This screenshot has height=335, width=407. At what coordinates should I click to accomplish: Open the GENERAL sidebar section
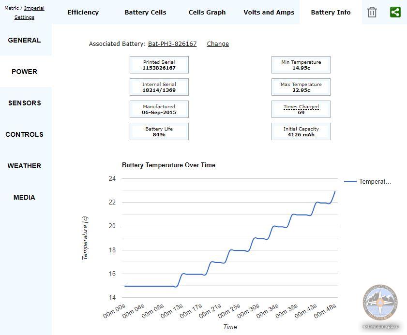(24, 40)
